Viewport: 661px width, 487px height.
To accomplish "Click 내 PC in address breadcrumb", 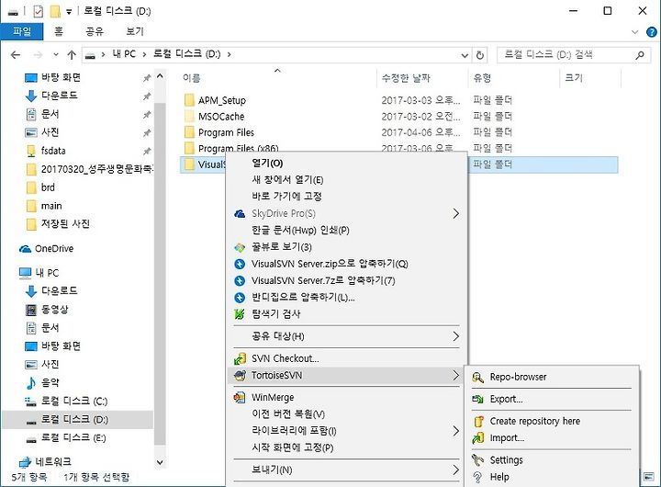I will click(x=124, y=54).
